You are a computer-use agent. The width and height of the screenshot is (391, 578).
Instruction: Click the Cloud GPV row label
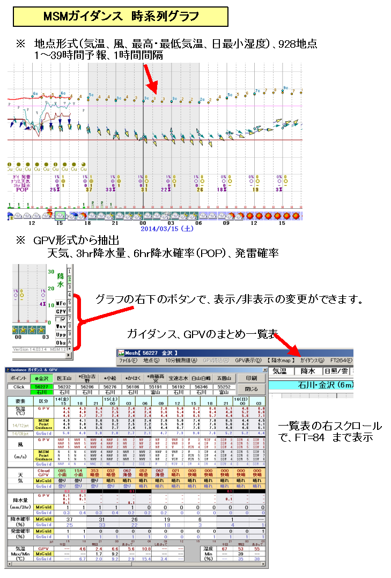[43, 473]
